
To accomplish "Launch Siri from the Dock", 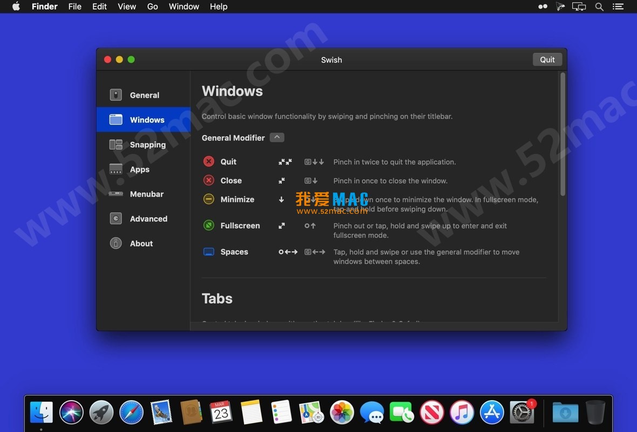I will point(71,411).
